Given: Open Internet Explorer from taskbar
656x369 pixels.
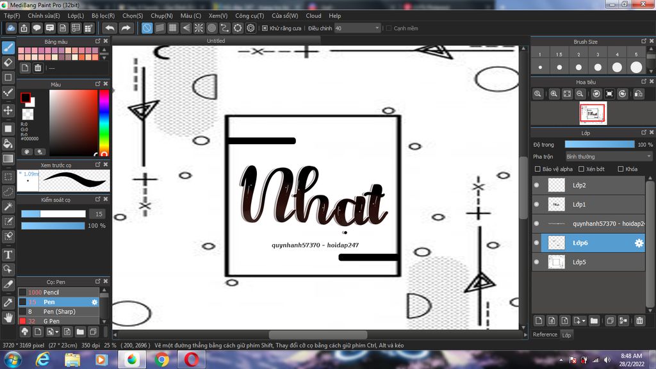Looking at the screenshot, I should 43,359.
